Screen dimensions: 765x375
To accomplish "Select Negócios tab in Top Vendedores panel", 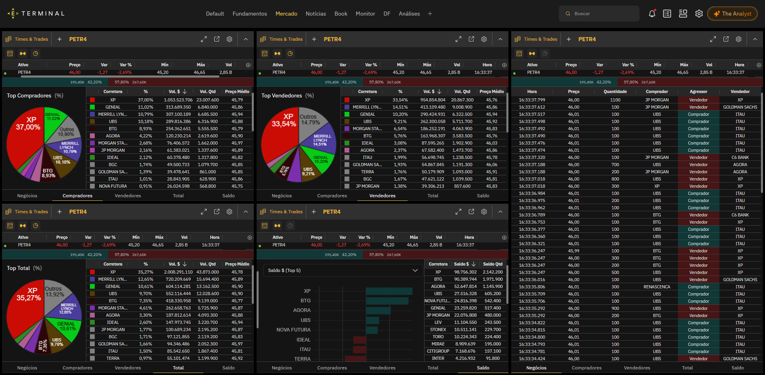I will pyautogui.click(x=282, y=196).
